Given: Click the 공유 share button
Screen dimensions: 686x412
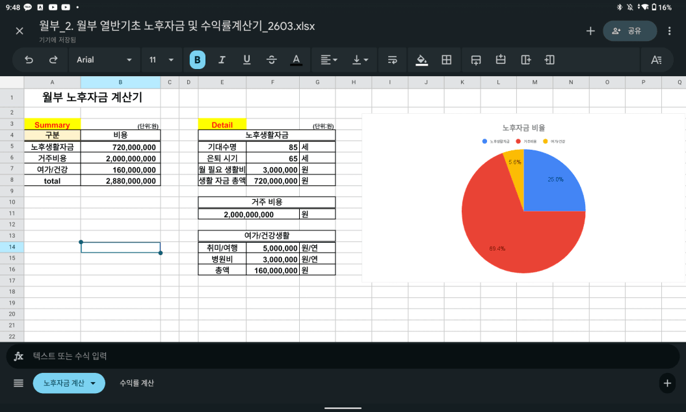Looking at the screenshot, I should click(x=629, y=31).
